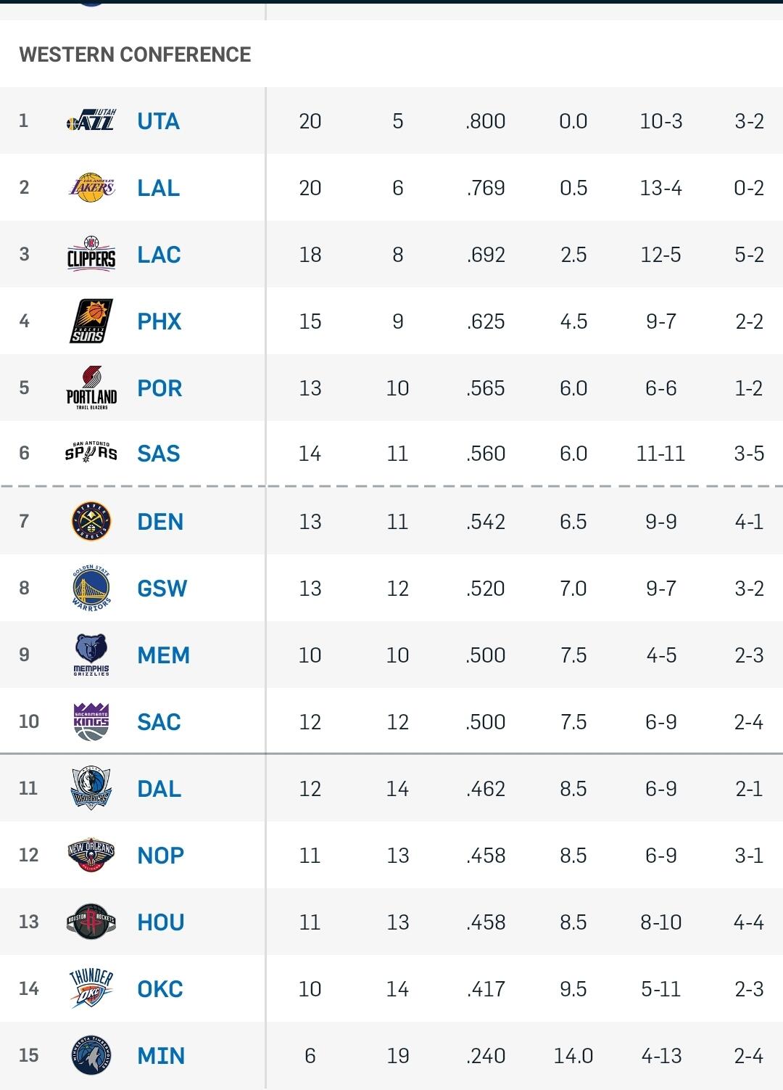Click the Western Conference heading
The height and width of the screenshot is (1090, 783).
pyautogui.click(x=135, y=54)
